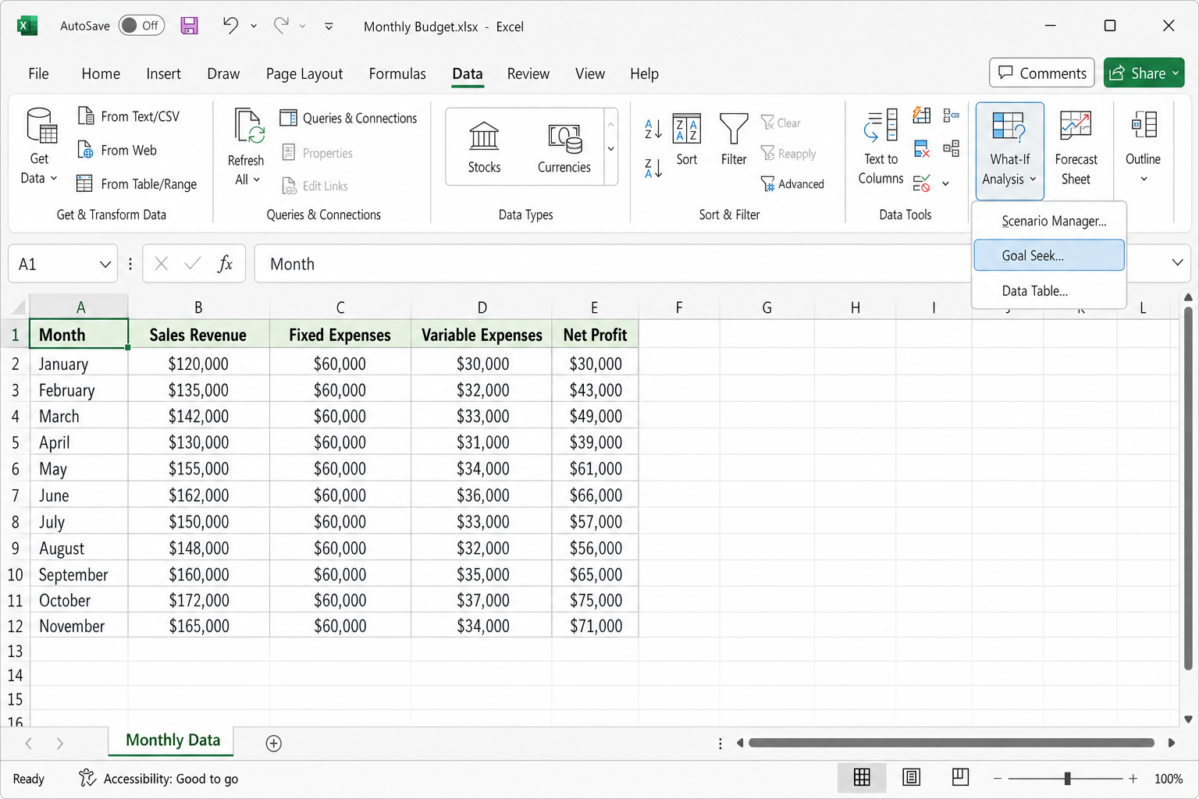Screen dimensions: 1199x799
Task: Open Advanced filter options
Action: pyautogui.click(x=792, y=184)
